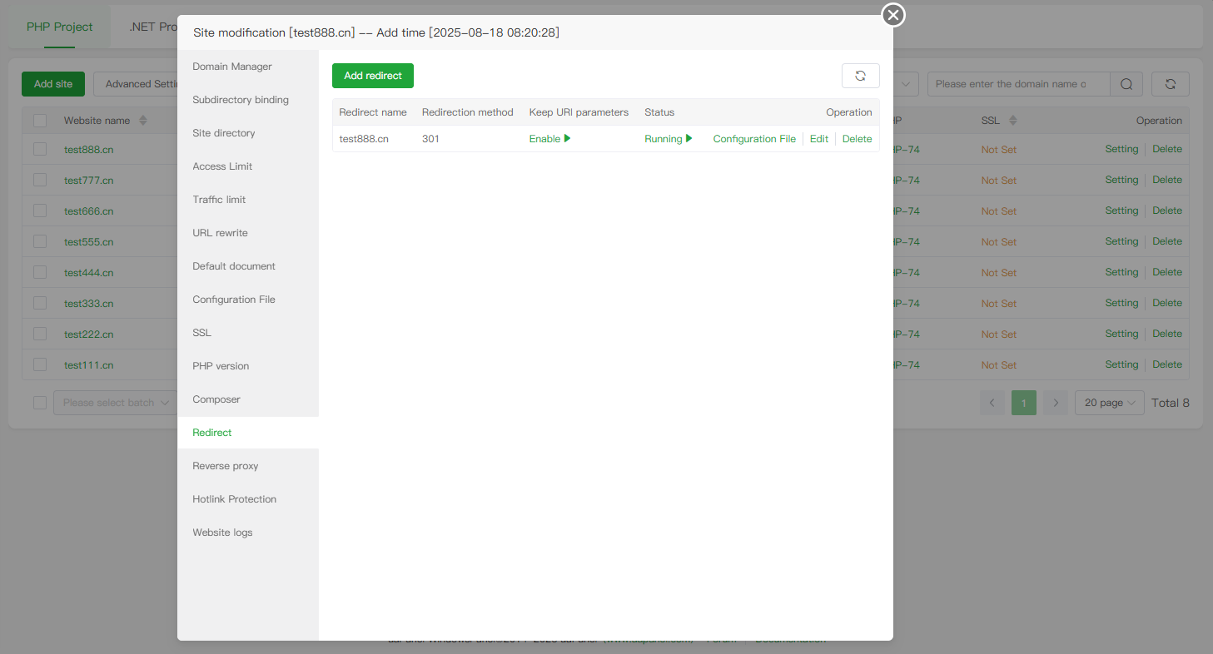Viewport: 1213px width, 654px height.
Task: Close the site modification dialog
Action: click(x=893, y=15)
